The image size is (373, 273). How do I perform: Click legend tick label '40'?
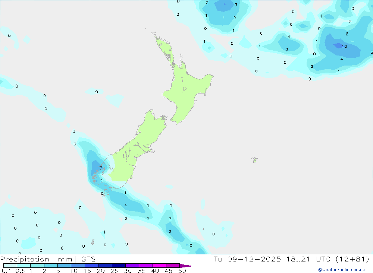pyautogui.click(x=155, y=271)
